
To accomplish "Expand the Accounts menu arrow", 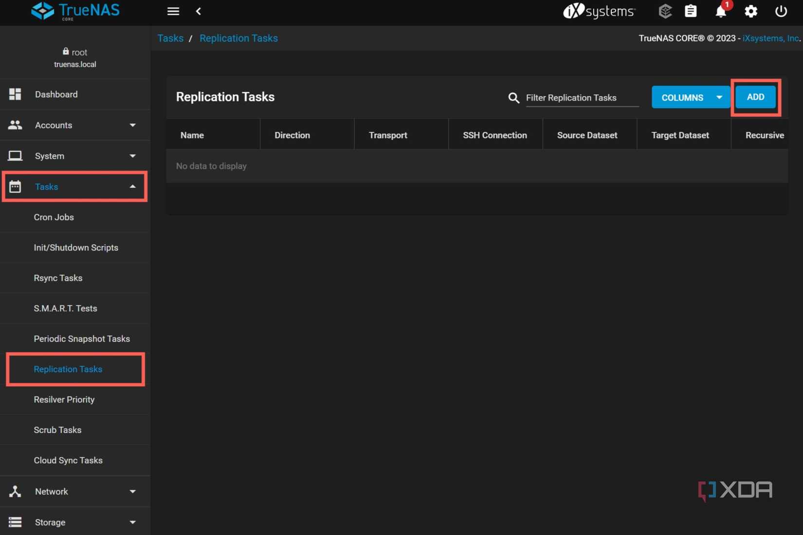I will click(x=132, y=125).
